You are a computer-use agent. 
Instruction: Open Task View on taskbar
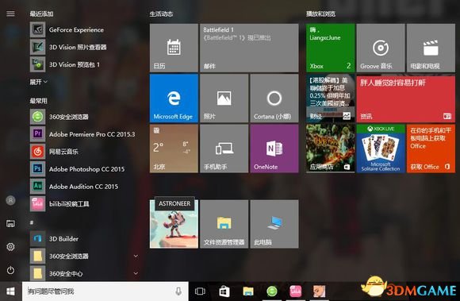point(200,291)
